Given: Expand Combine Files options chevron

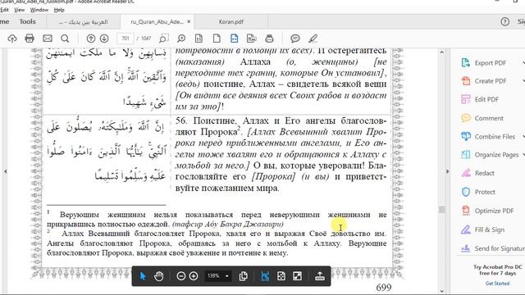Looking at the screenshot, I should click(523, 137).
